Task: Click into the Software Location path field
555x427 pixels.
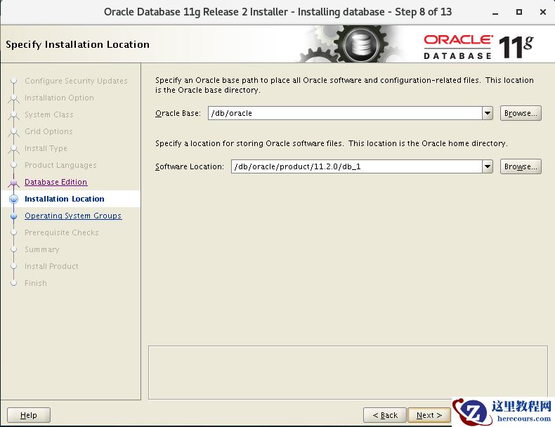Action: coord(357,166)
